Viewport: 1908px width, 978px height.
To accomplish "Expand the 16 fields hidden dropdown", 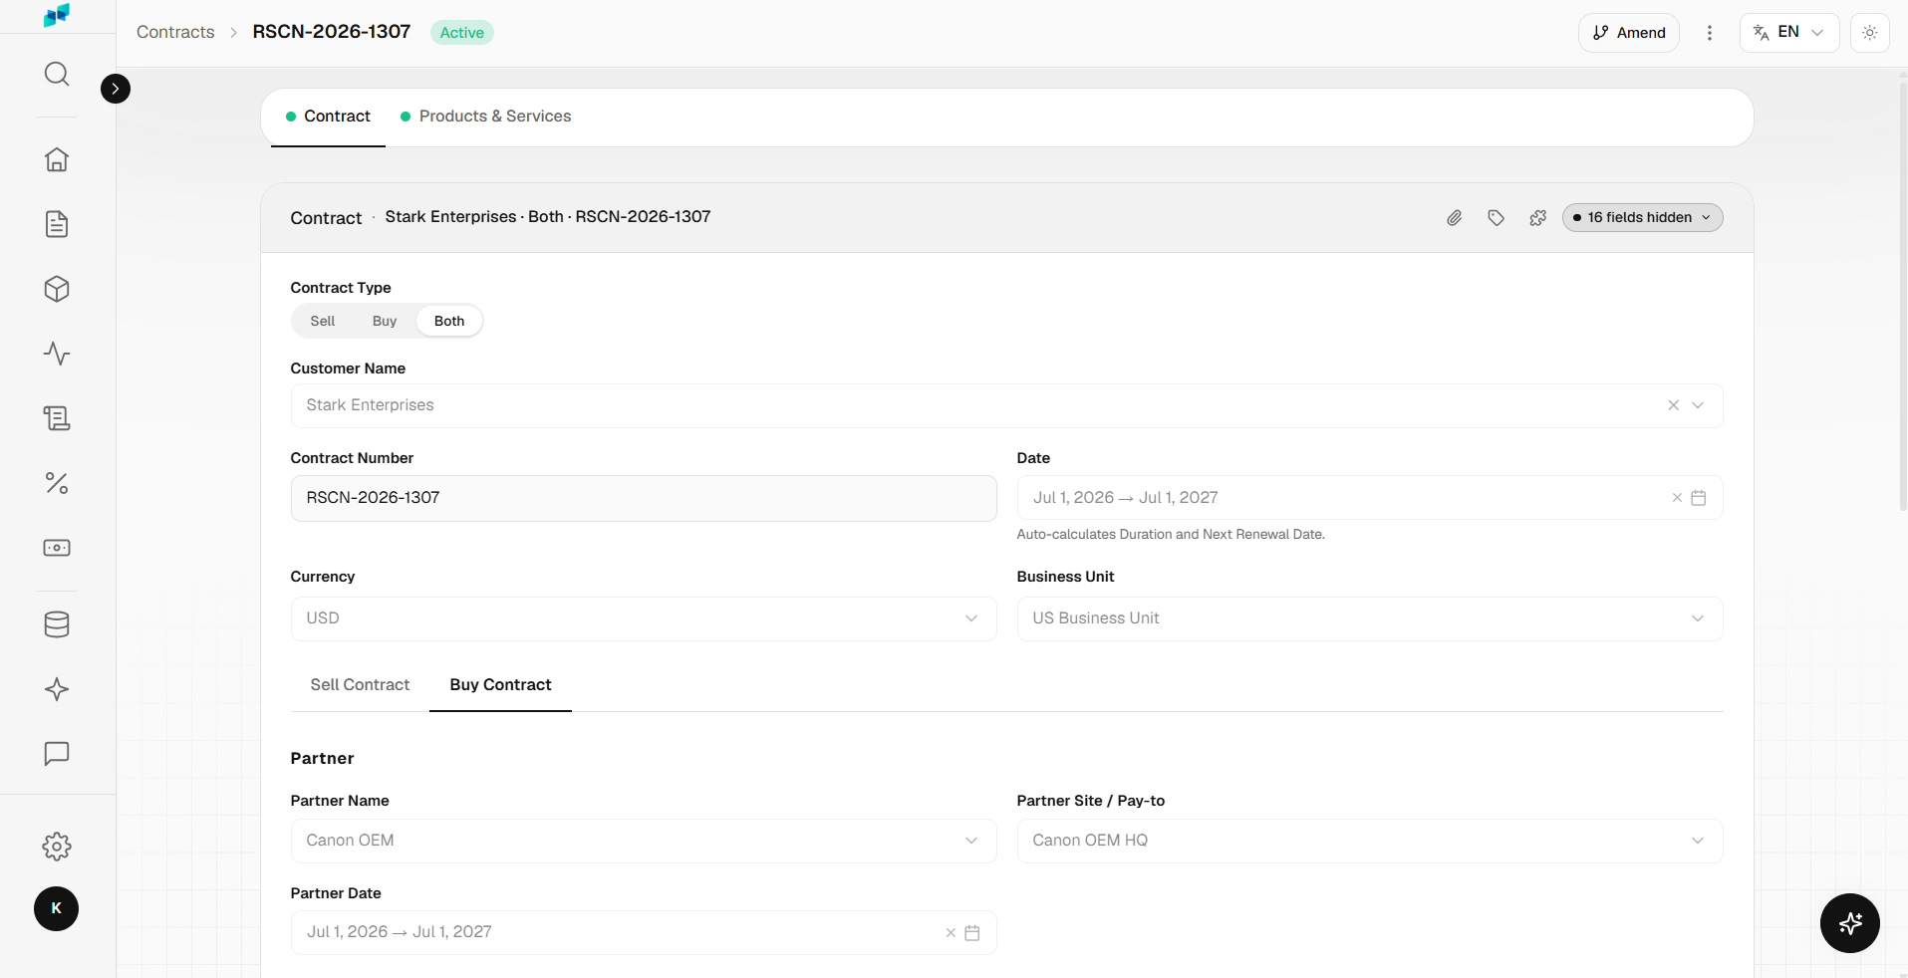I will 1642,217.
